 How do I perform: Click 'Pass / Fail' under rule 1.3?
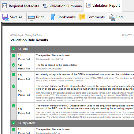pos(24,79)
